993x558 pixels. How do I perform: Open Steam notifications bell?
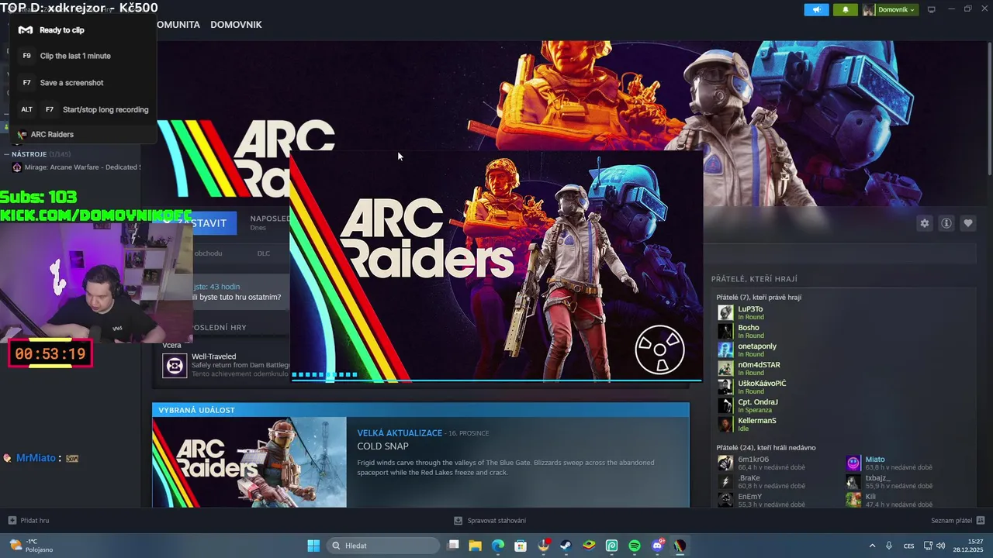point(845,9)
